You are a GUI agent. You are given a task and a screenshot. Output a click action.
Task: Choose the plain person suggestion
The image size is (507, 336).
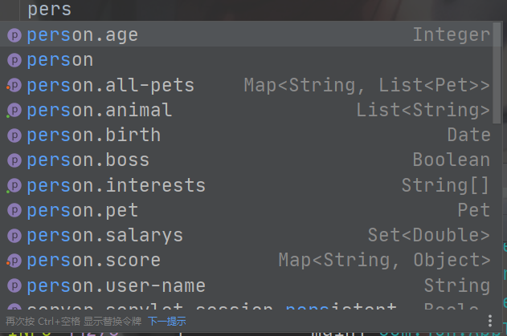[x=241, y=60]
